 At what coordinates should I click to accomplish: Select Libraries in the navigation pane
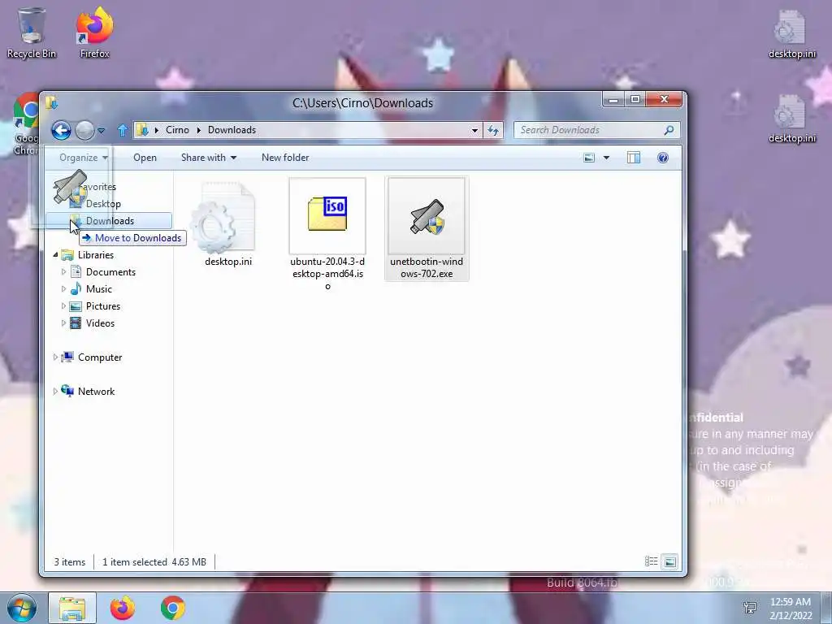click(96, 255)
